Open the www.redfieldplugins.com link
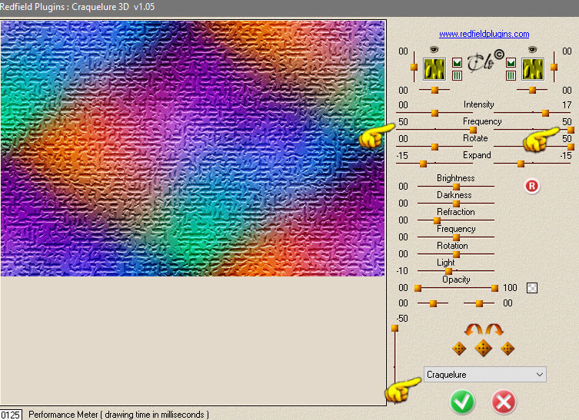Screen dimensions: 579x420 click(x=484, y=34)
